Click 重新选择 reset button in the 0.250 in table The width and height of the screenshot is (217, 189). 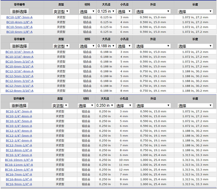coord(19,106)
